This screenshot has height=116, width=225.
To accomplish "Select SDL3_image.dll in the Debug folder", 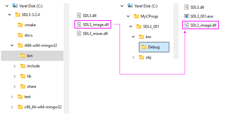I will pos(201,25).
